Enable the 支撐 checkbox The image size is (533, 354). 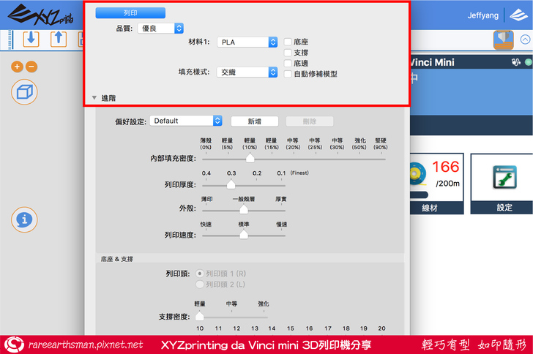click(288, 53)
